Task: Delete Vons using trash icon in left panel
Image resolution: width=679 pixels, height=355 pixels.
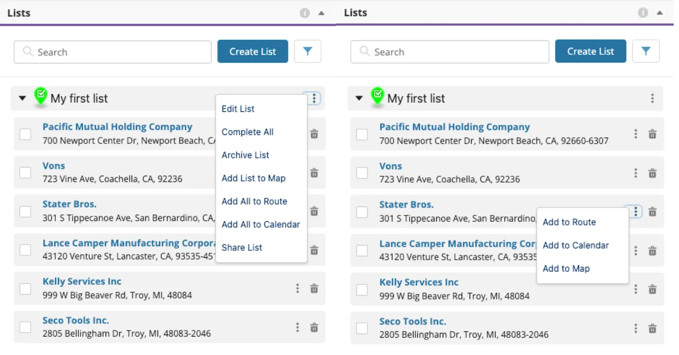Action: (314, 173)
